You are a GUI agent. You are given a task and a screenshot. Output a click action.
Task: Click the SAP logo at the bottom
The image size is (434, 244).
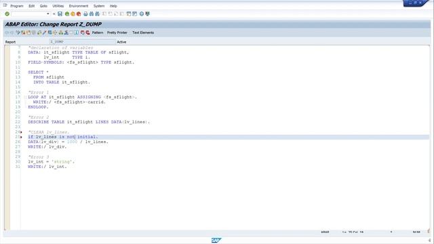click(216, 240)
